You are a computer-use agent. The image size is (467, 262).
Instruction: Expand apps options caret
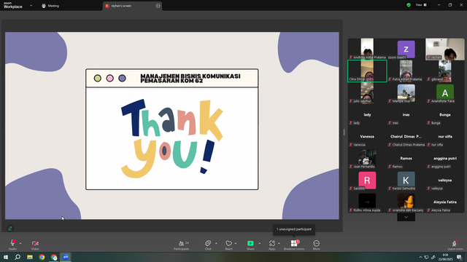[x=279, y=243]
